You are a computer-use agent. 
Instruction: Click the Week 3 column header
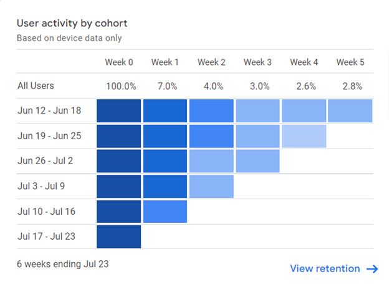tap(257, 62)
